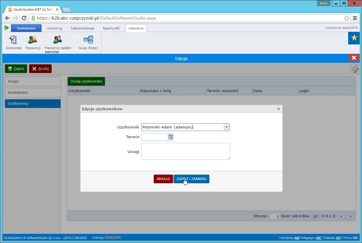Switch to the Raporty ABC tab
Viewport: 362px width, 243px height.
pyautogui.click(x=111, y=28)
